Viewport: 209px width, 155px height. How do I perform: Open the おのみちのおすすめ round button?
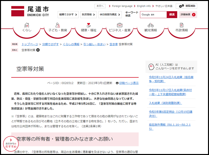(x=11, y=144)
